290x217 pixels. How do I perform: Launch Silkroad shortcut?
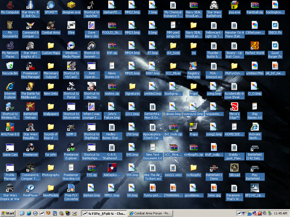(234, 170)
